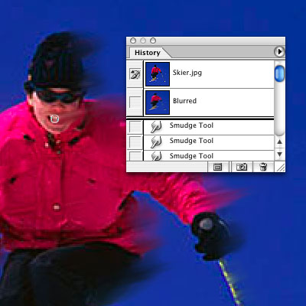Image resolution: width=306 pixels, height=306 pixels.
Task: Open the History panel flyout menu arrow
Action: [279, 52]
